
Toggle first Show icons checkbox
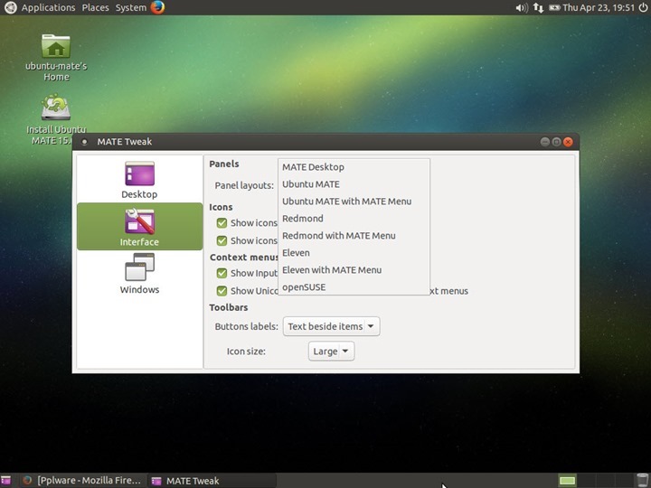(222, 223)
